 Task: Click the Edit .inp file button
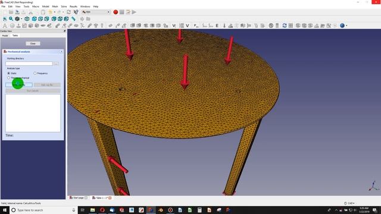coord(47,84)
